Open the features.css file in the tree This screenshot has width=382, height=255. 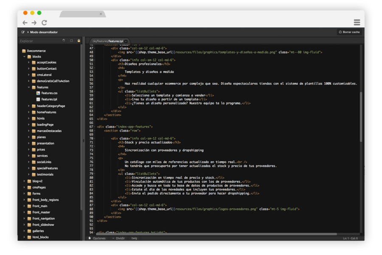49,93
